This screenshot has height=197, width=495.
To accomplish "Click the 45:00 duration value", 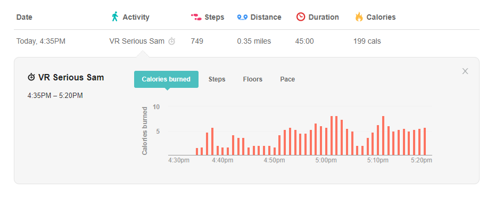I will 304,41.
